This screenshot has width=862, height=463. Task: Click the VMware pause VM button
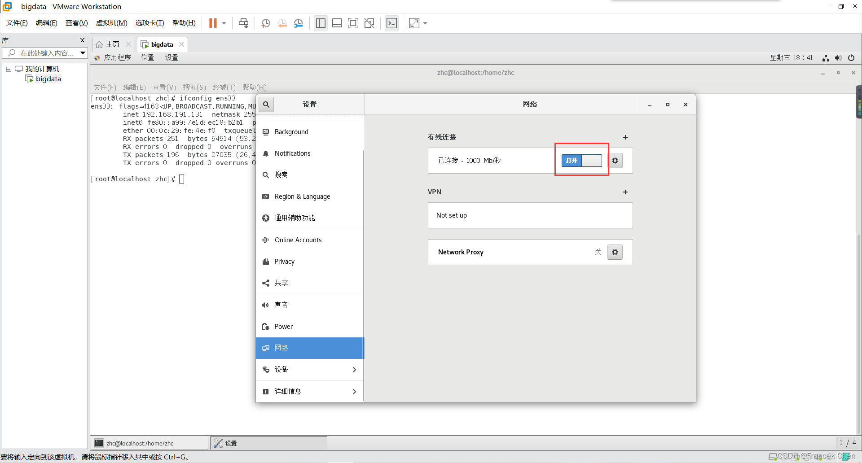213,23
